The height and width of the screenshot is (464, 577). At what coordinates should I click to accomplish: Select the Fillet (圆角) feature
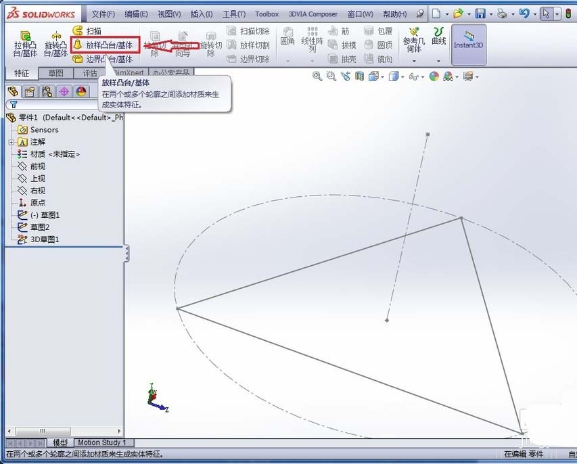[x=289, y=41]
